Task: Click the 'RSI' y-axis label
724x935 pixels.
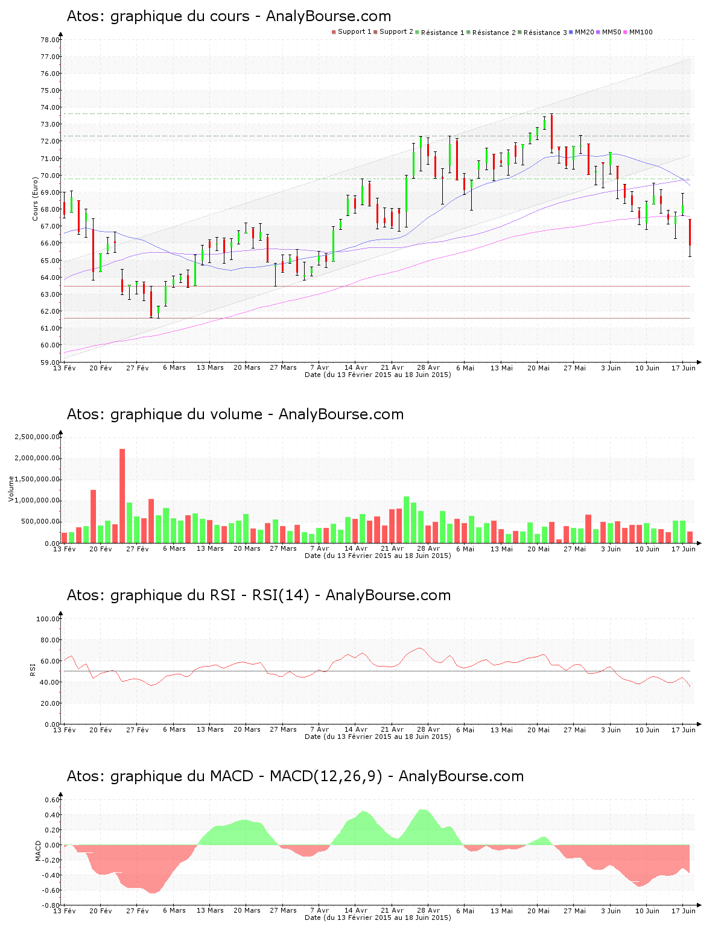Action: 33,668
